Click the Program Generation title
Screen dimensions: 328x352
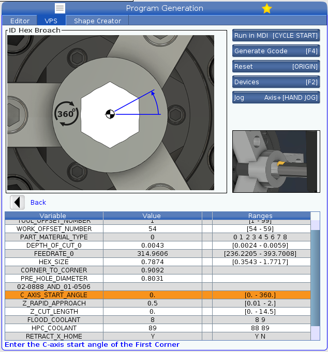click(165, 8)
